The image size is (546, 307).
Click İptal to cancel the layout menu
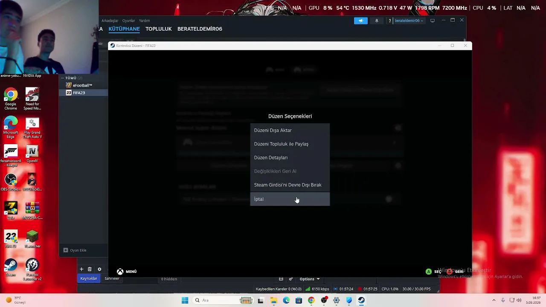(x=290, y=199)
